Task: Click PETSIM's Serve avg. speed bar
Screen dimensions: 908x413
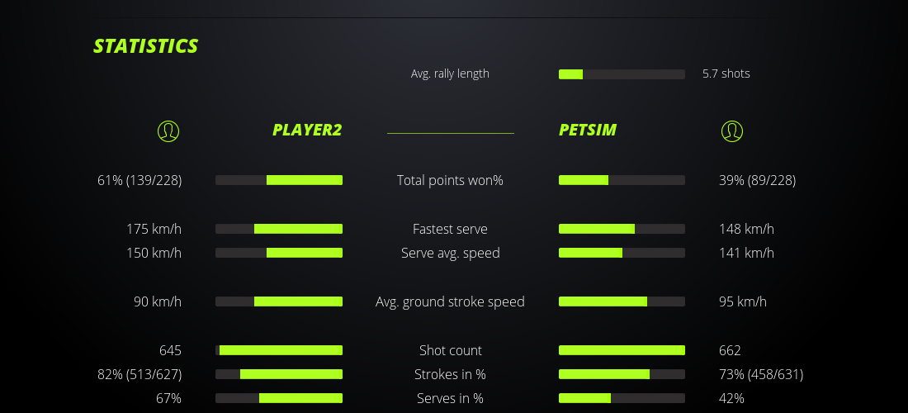Action: click(x=622, y=253)
